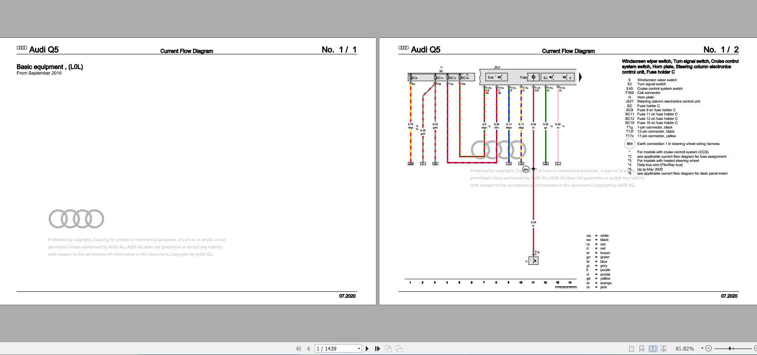
Task: Switch to continuous facing pages view
Action: [x=663, y=348]
